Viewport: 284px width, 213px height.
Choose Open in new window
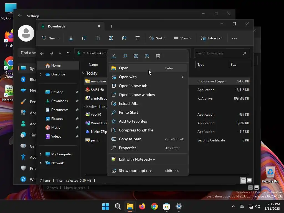click(148, 95)
